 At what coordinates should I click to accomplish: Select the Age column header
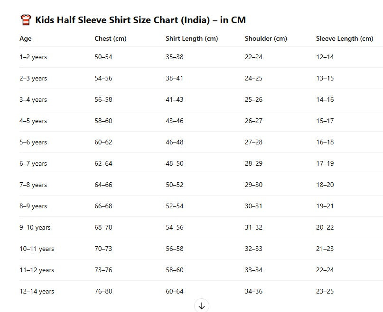point(26,38)
